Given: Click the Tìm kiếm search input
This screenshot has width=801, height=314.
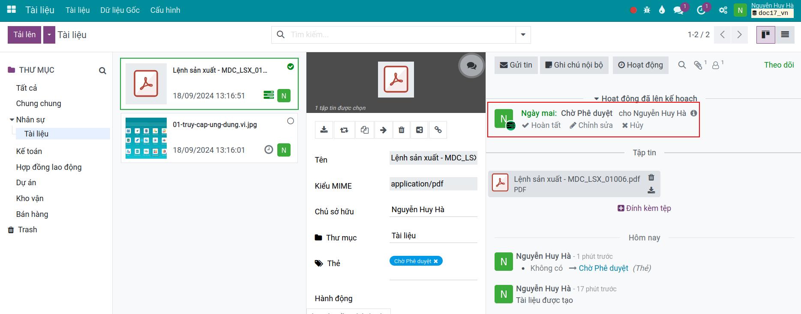Looking at the screenshot, I should [x=401, y=35].
